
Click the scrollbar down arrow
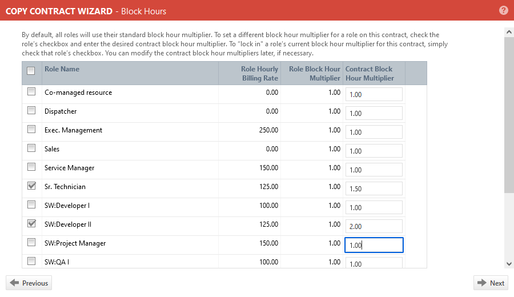click(509, 263)
